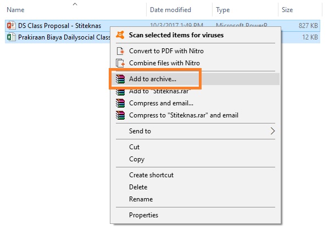Screen dimensions: 329x236
Task: Click the Excel icon of Prakiraan Biaya file
Action: click(x=12, y=37)
